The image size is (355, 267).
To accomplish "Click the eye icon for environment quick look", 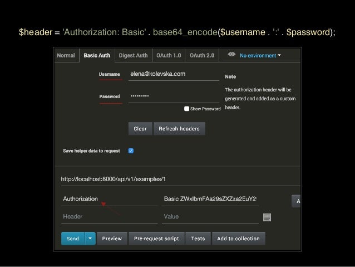I will (231, 55).
